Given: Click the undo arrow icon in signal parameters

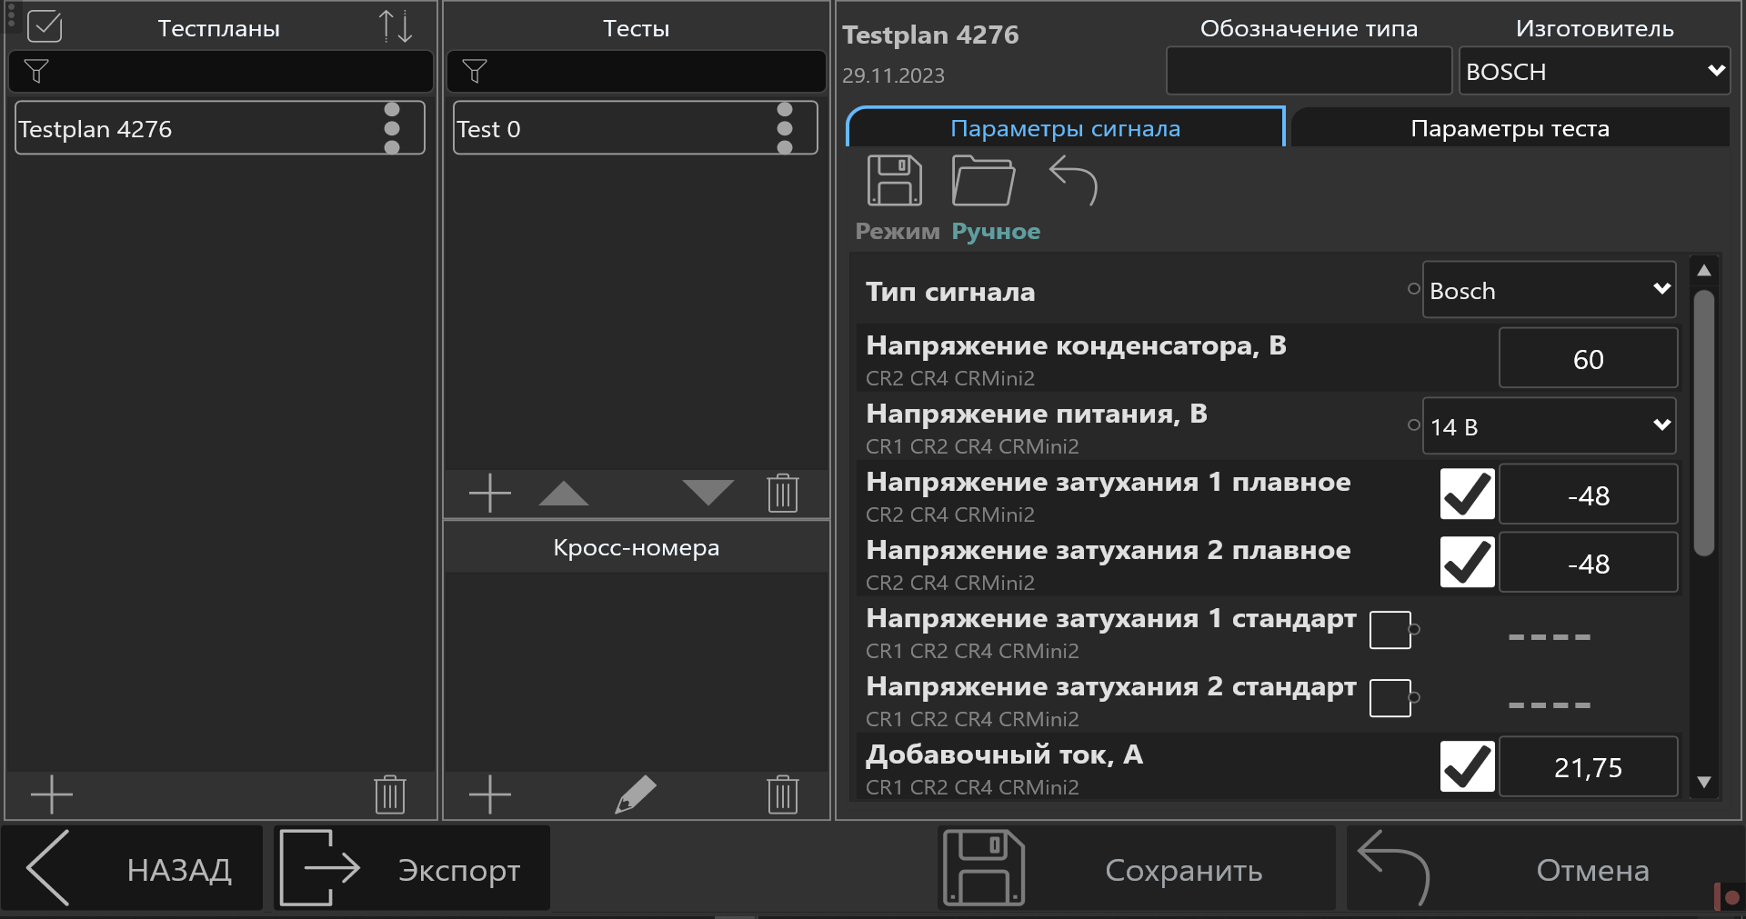Looking at the screenshot, I should point(1074,180).
